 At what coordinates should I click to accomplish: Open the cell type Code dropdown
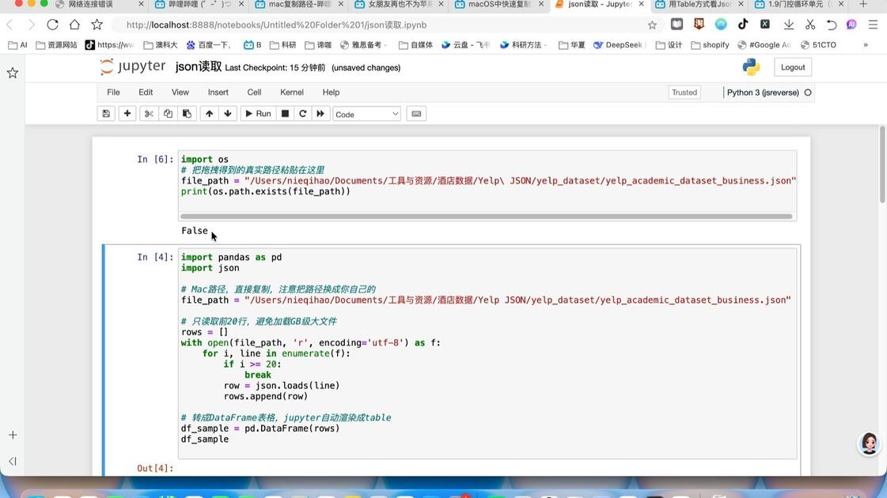tap(366, 114)
